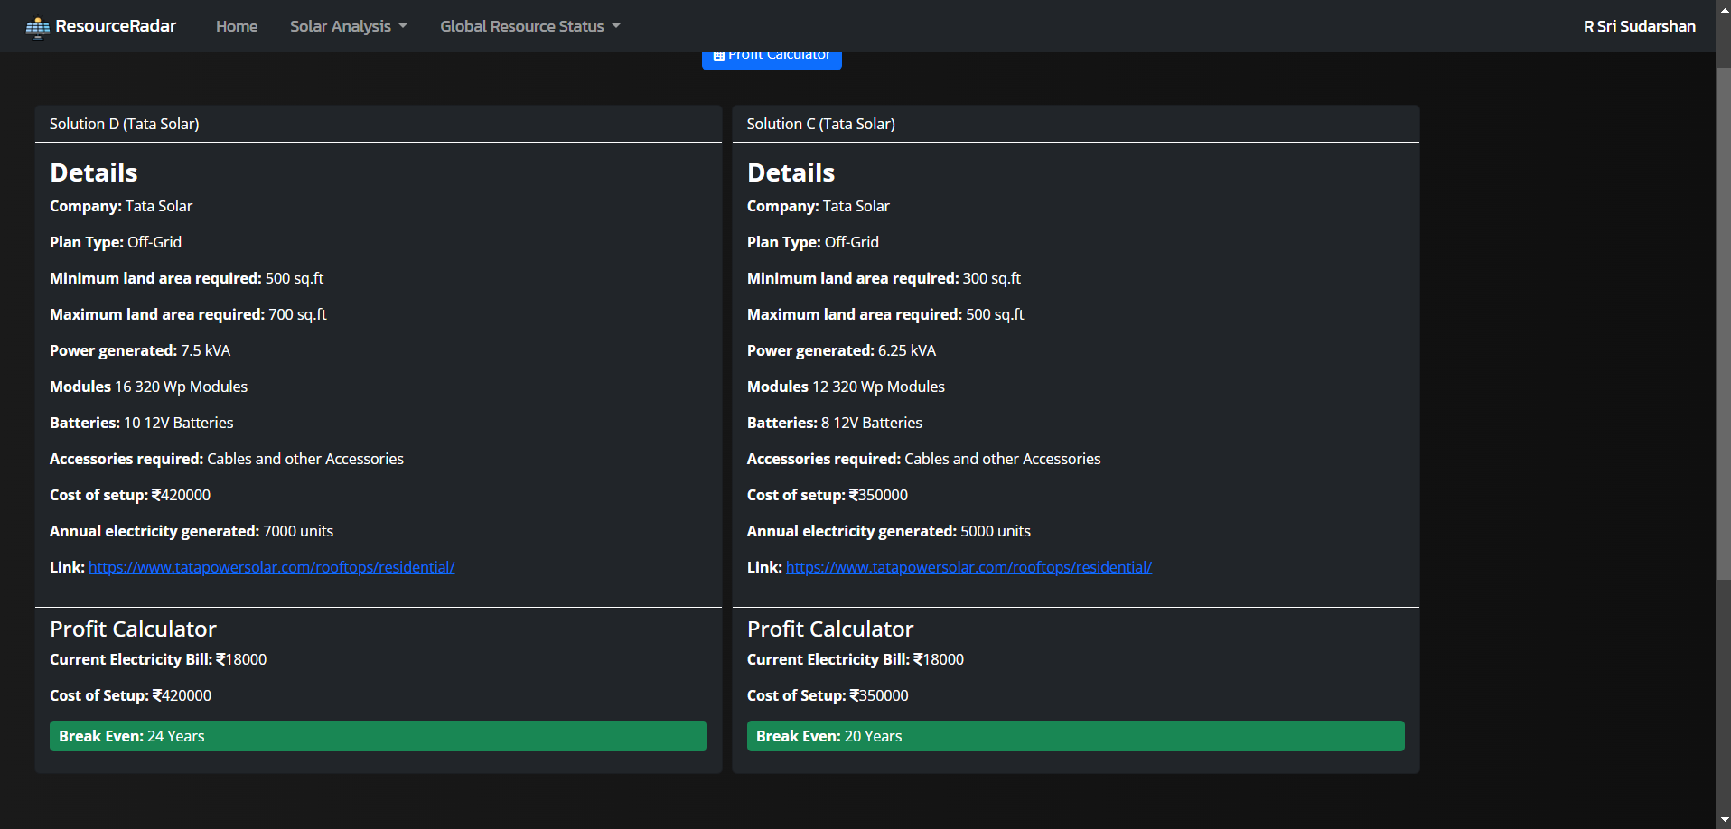Expand the Solar Analysis dropdown menu
Image resolution: width=1731 pixels, height=829 pixels.
(x=348, y=26)
